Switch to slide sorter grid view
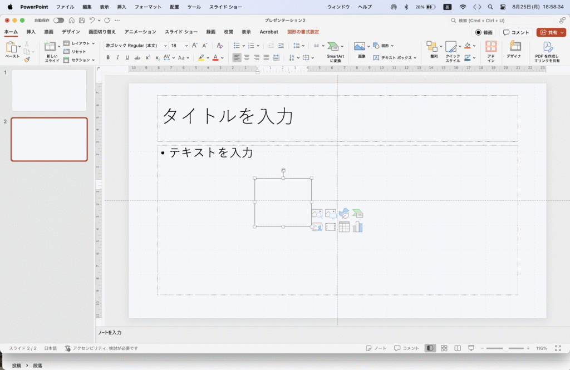Image resolution: width=570 pixels, height=370 pixels. [x=444, y=348]
